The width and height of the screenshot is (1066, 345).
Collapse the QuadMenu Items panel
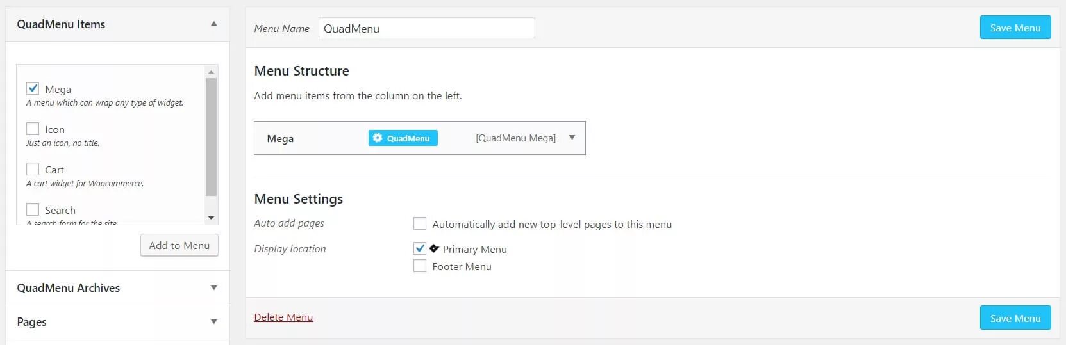pyautogui.click(x=213, y=24)
